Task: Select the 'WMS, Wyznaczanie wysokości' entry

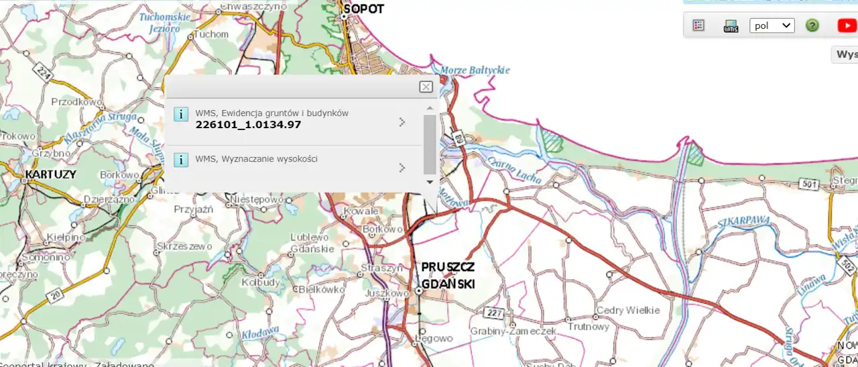Action: click(x=256, y=159)
